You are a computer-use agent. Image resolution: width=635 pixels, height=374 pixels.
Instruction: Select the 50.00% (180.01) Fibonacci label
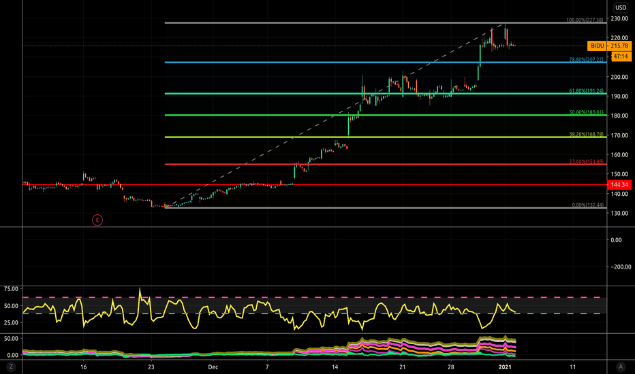pyautogui.click(x=586, y=112)
